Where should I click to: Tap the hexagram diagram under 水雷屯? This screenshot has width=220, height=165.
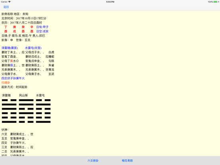[43, 111]
